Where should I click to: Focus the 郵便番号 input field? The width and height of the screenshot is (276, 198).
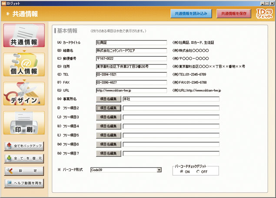pyautogui.click(x=131, y=58)
